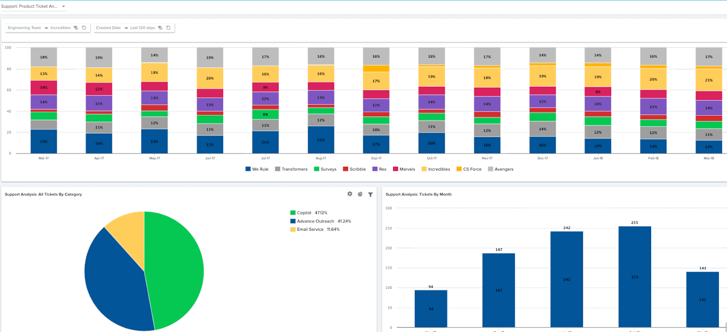Viewport: 727px width, 332px height.
Task: Expand the Support dashboard selector dropdown
Action: coord(64,6)
